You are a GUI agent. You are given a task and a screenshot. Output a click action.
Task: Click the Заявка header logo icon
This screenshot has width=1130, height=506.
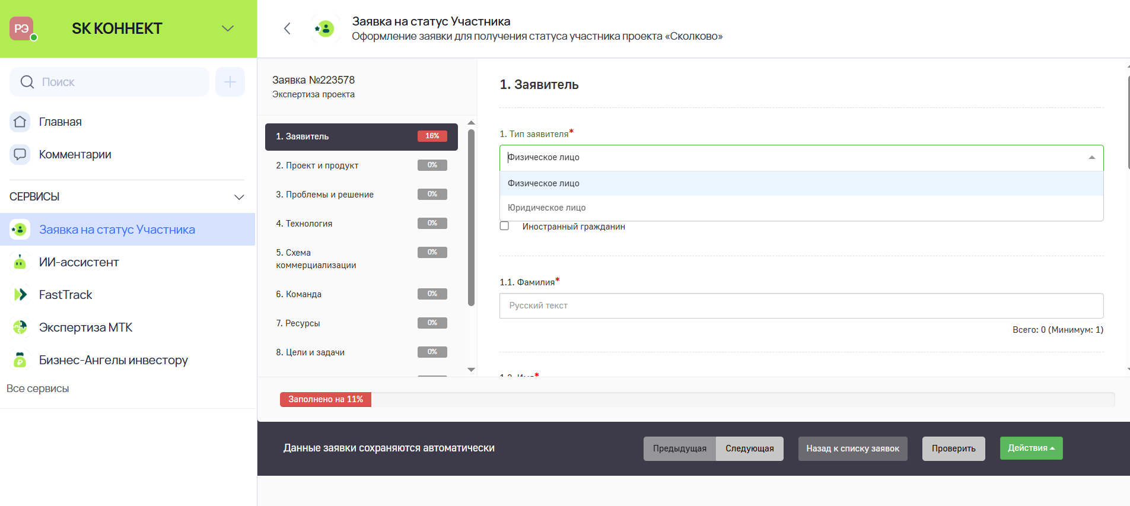tap(325, 28)
